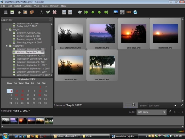Adjust the thumbnail size slider
The image size is (185, 139).
pos(134,105)
